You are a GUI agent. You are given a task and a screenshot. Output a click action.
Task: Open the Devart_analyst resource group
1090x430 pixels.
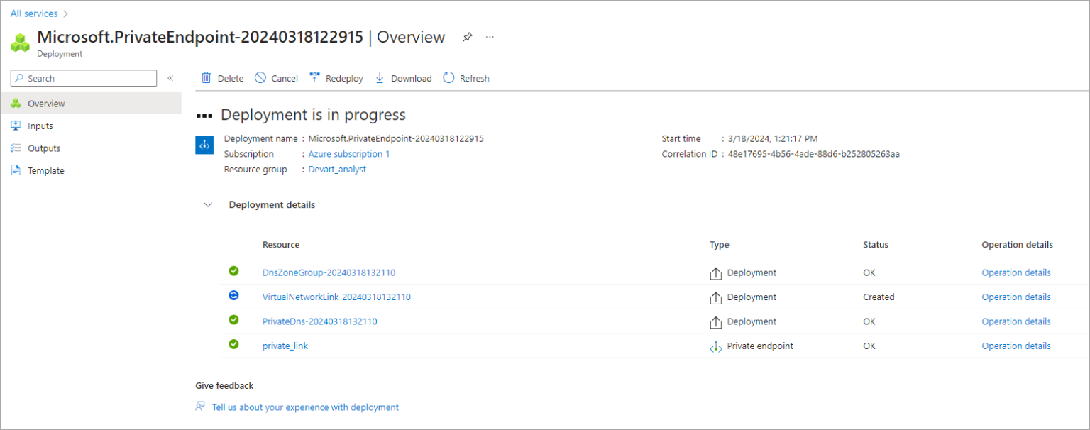click(x=337, y=169)
